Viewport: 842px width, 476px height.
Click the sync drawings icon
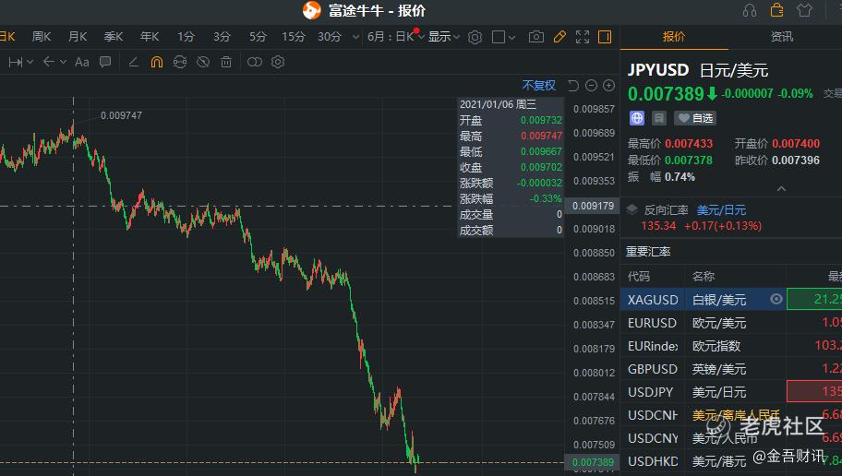pos(180,62)
